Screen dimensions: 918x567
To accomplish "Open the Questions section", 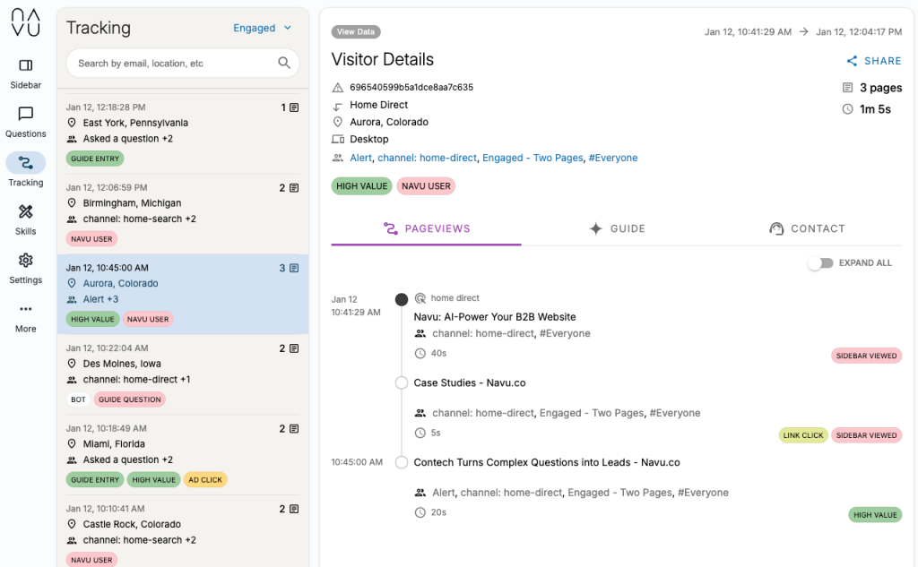I will click(x=25, y=114).
